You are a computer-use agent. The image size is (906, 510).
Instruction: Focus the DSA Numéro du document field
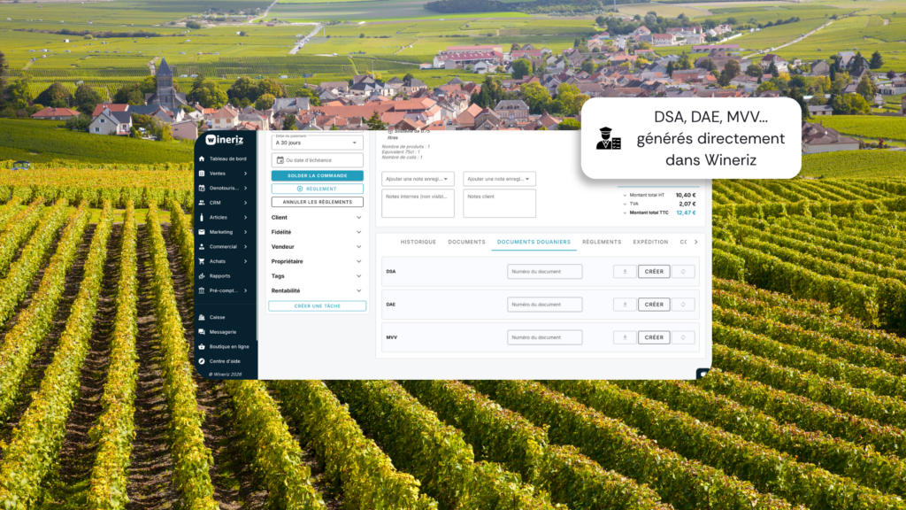[545, 272]
